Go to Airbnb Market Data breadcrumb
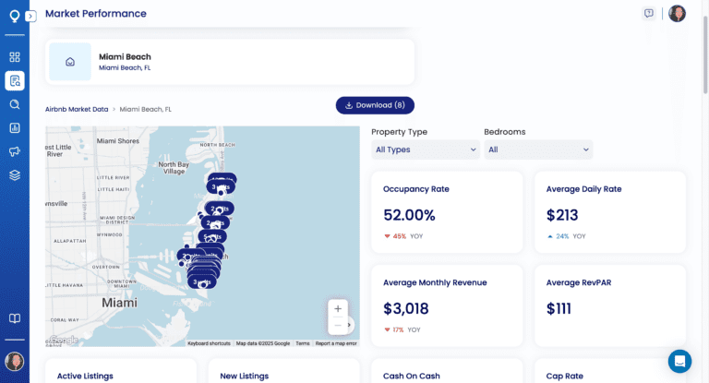 (76, 109)
